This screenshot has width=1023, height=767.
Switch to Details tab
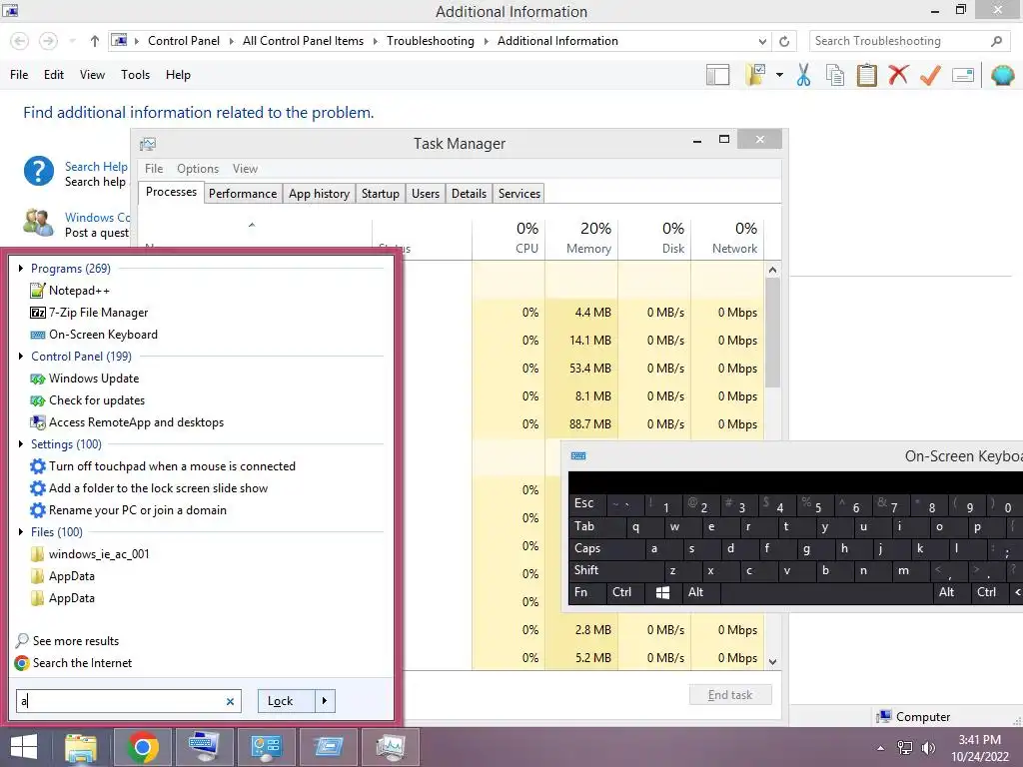click(470, 194)
